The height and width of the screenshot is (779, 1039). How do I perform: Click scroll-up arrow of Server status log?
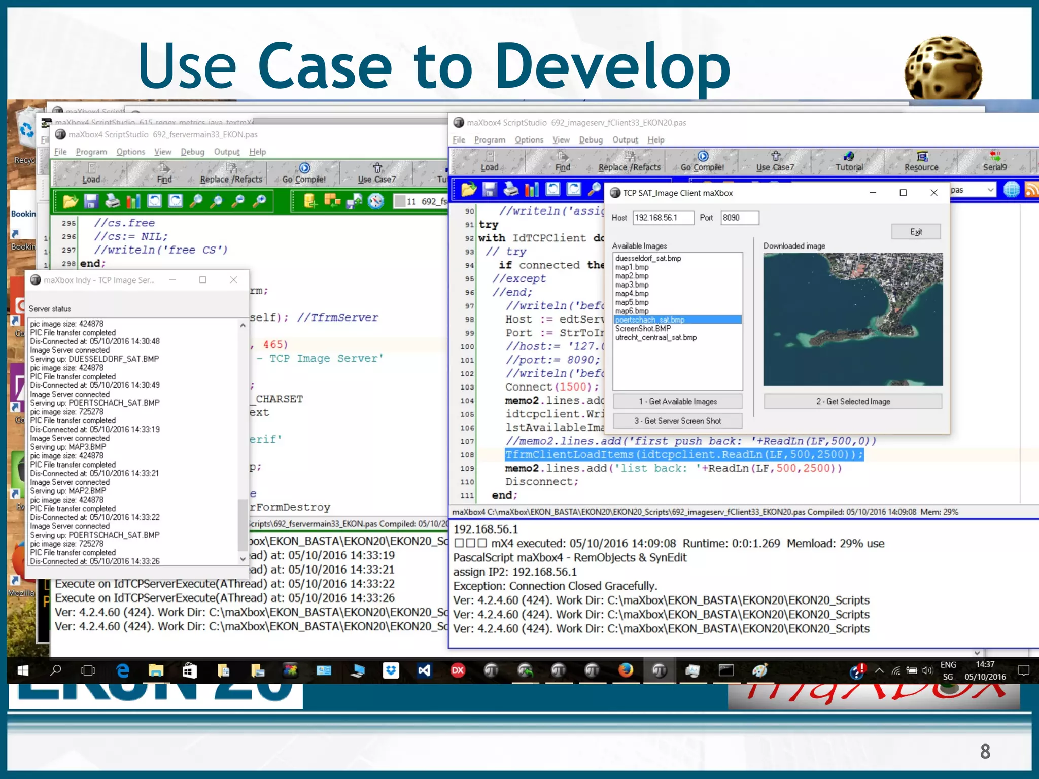tap(243, 325)
